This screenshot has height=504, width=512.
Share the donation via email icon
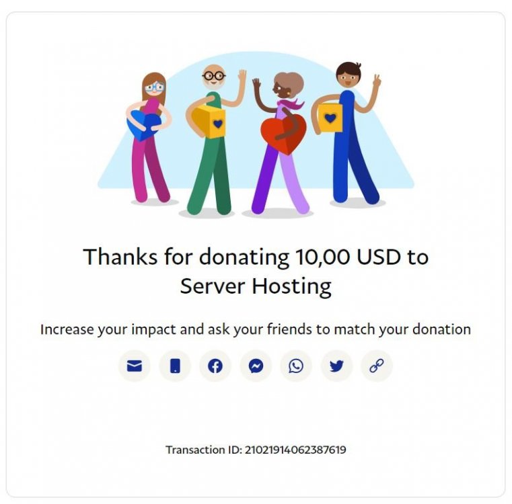point(134,366)
